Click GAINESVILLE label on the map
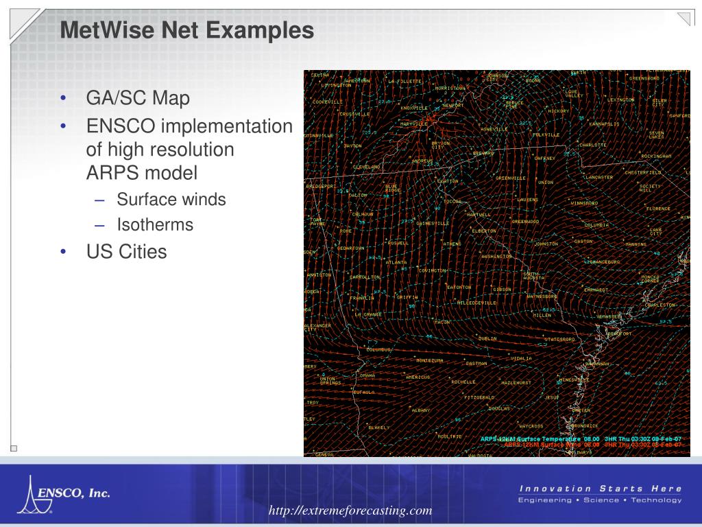This screenshot has width=702, height=527. tap(433, 223)
